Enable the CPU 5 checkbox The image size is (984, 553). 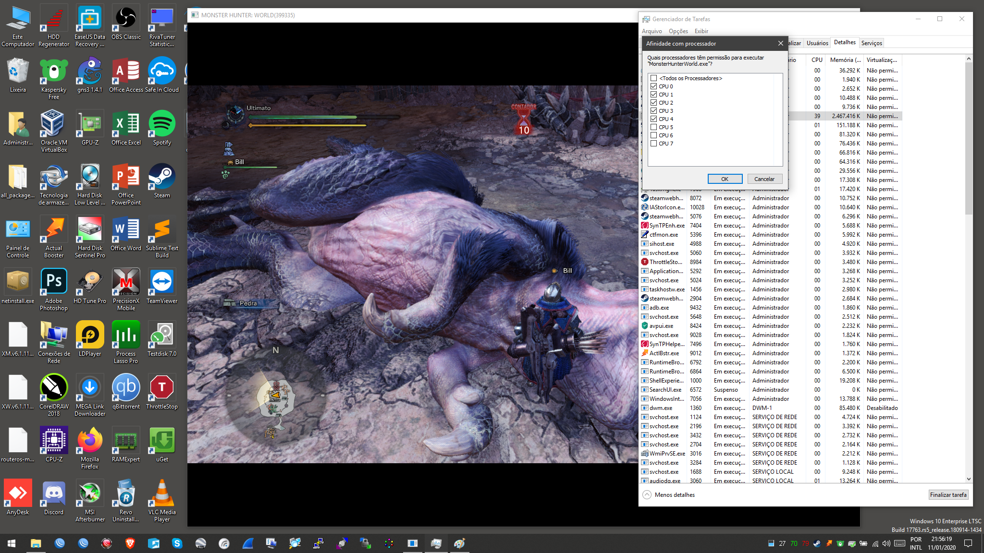click(653, 127)
